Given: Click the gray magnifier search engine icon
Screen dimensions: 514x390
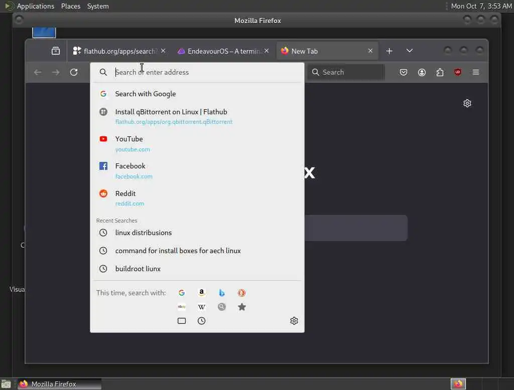Looking at the screenshot, I should coord(221,307).
